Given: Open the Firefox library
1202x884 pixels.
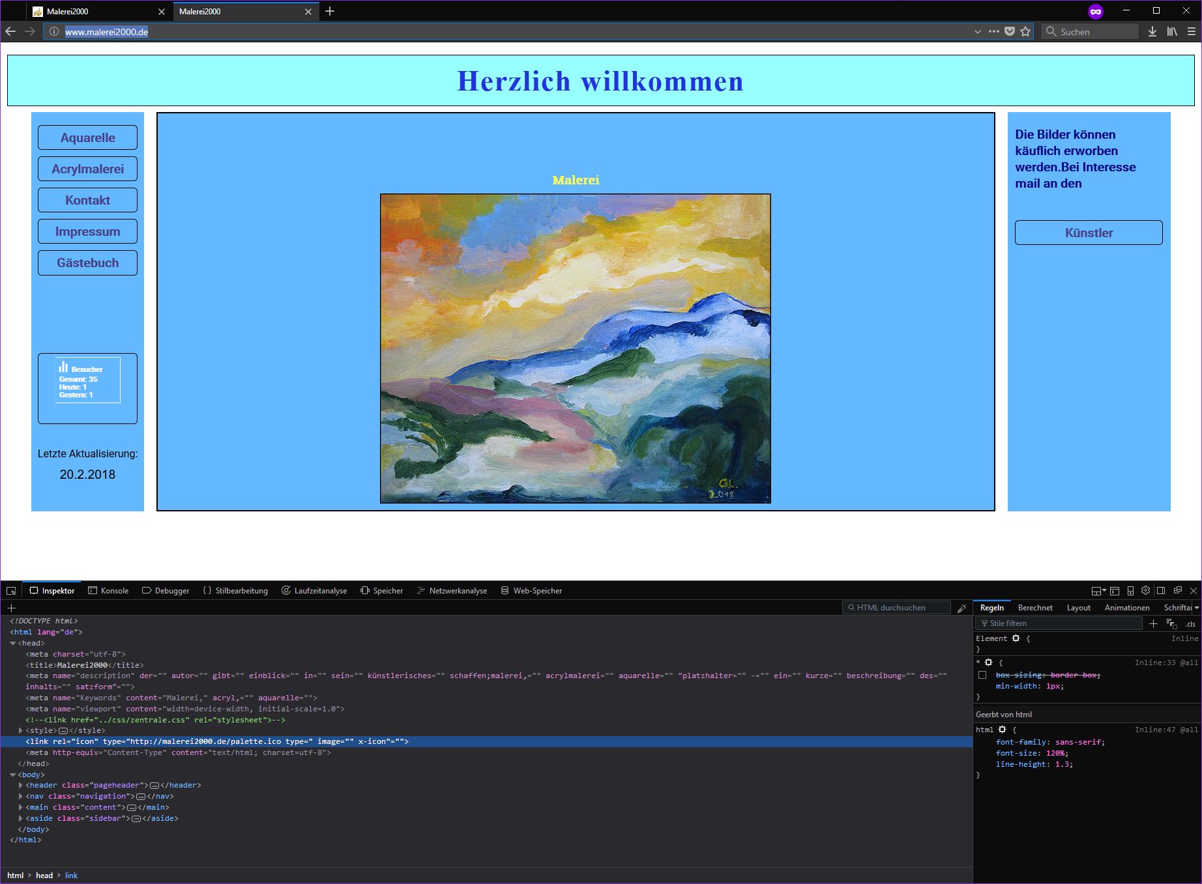Looking at the screenshot, I should 1172,31.
